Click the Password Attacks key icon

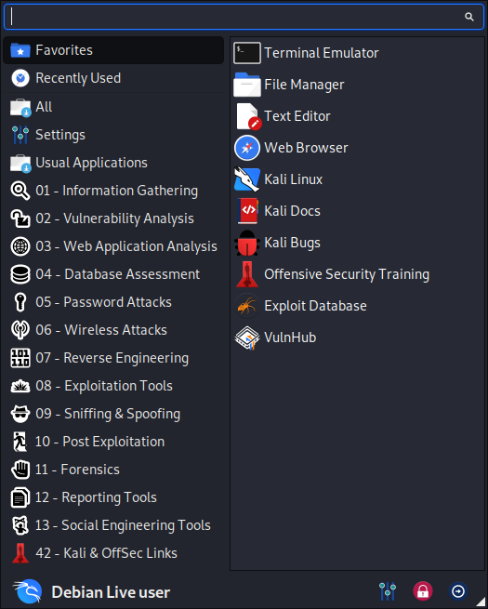pos(20,302)
